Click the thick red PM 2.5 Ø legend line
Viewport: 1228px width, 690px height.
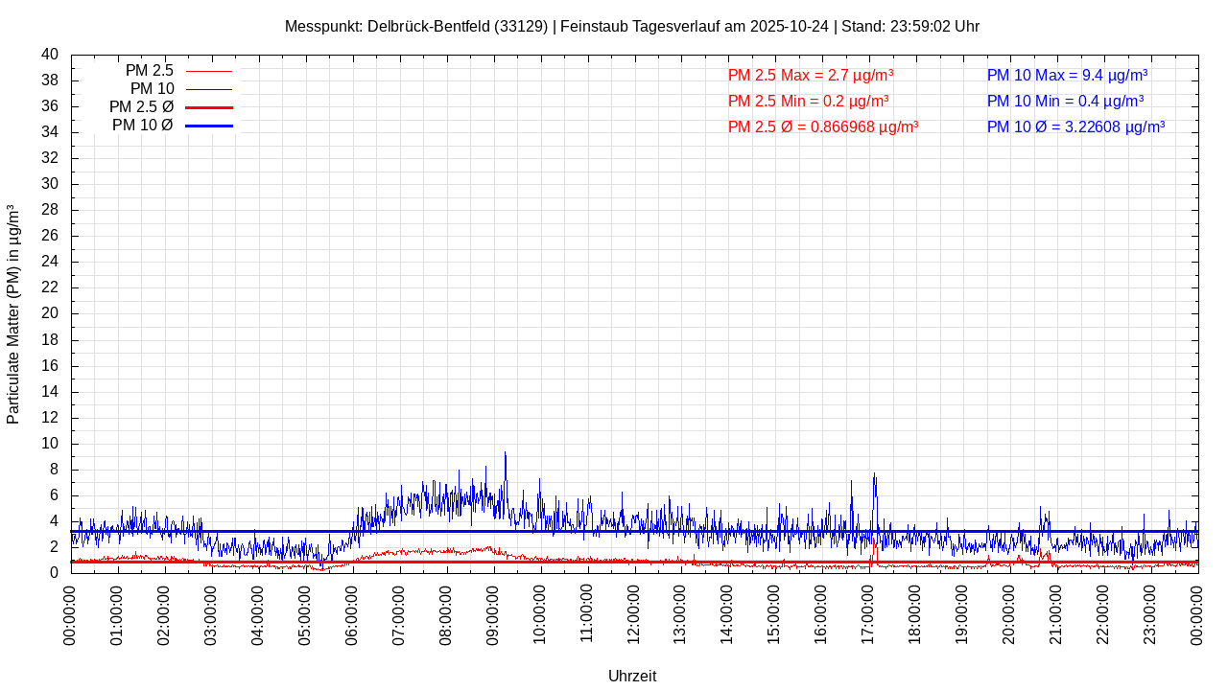click(209, 107)
